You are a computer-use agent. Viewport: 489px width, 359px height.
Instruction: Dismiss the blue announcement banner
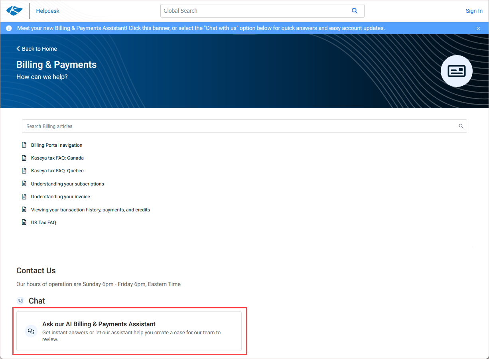[x=478, y=28]
